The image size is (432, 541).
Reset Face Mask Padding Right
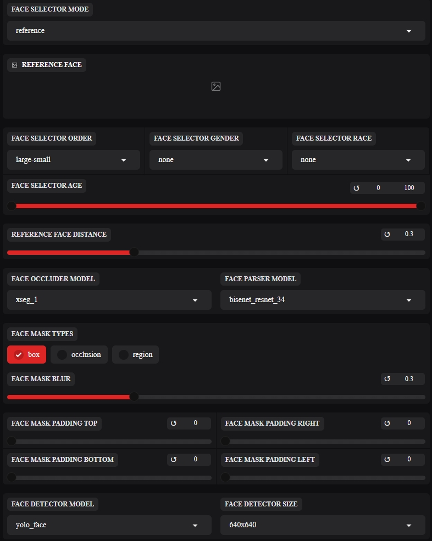(x=387, y=423)
